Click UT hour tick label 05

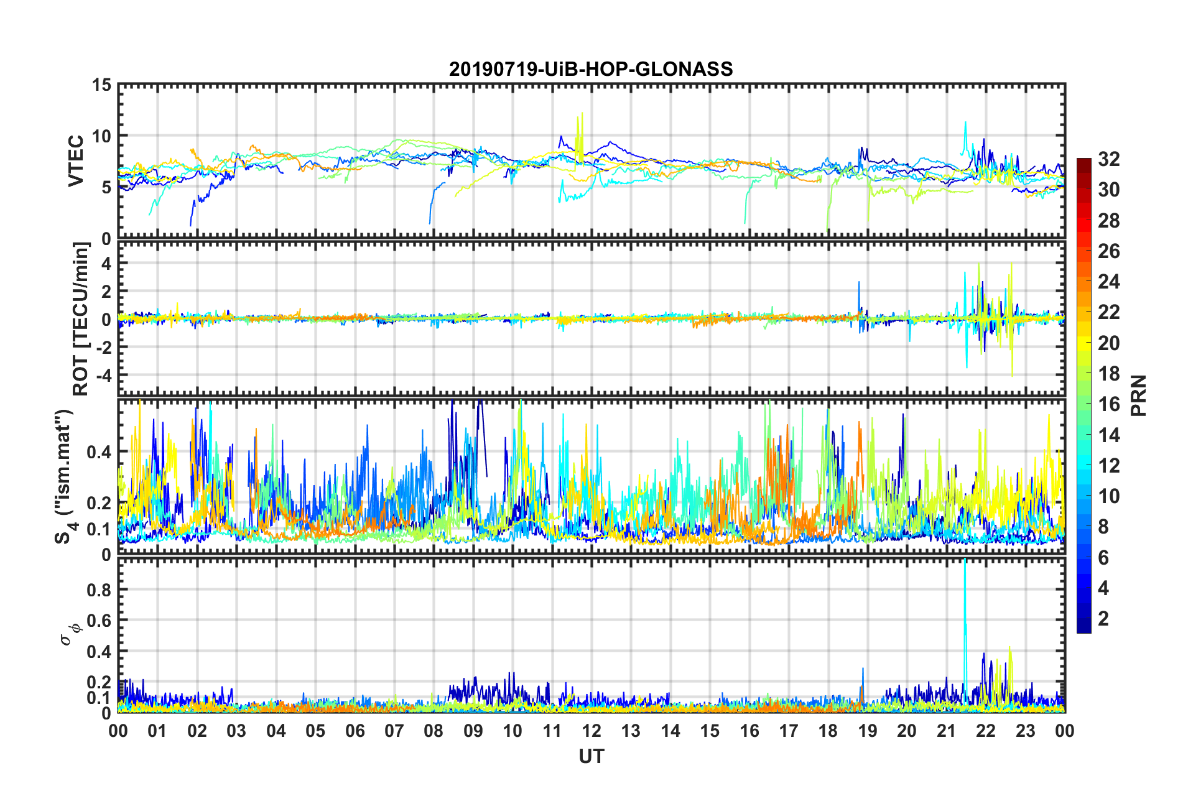tap(315, 731)
